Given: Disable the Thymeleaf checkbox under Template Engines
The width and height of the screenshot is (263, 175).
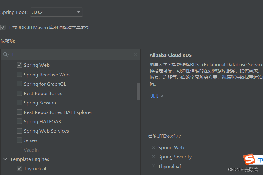Looking at the screenshot, I should tap(19, 168).
